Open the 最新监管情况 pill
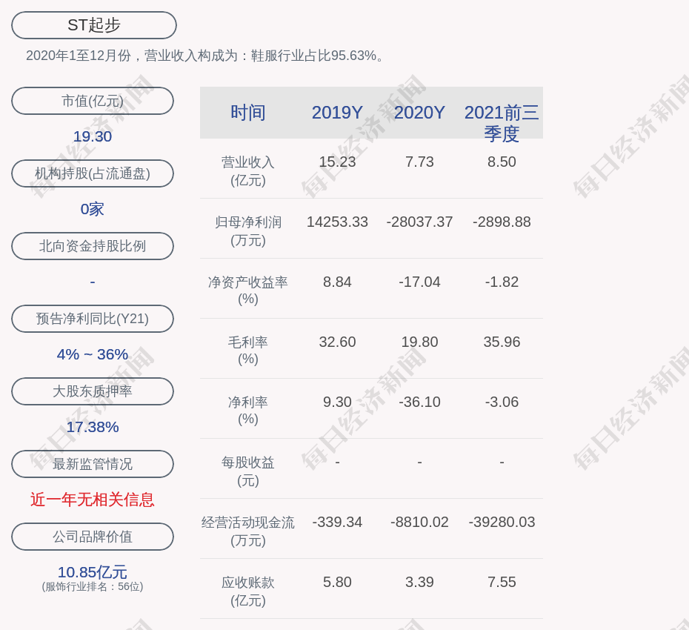689x630 pixels. pyautogui.click(x=93, y=464)
